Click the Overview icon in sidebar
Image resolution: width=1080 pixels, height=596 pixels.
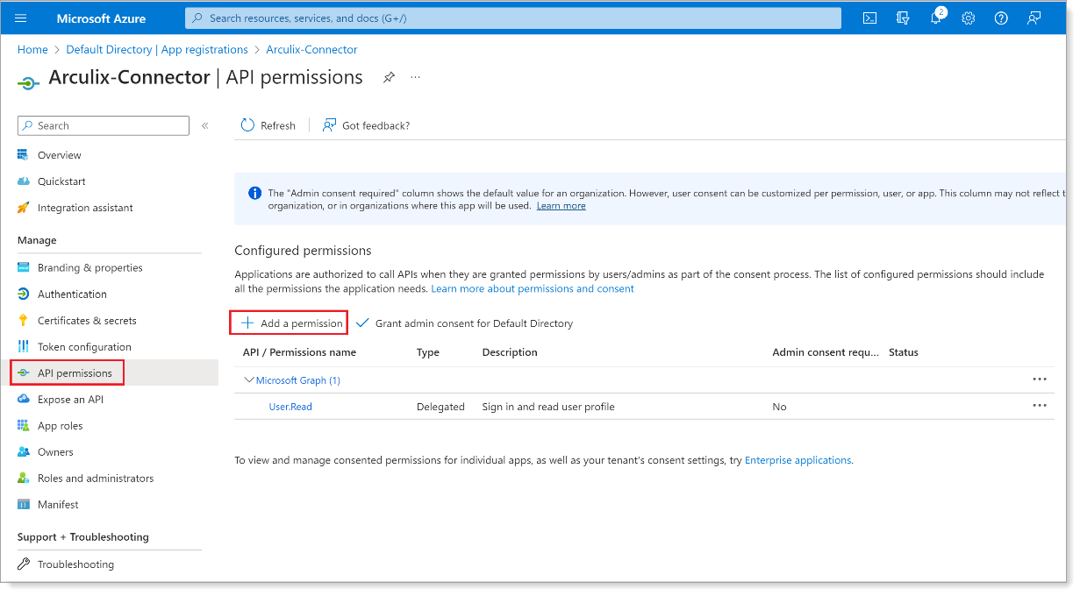pos(23,155)
